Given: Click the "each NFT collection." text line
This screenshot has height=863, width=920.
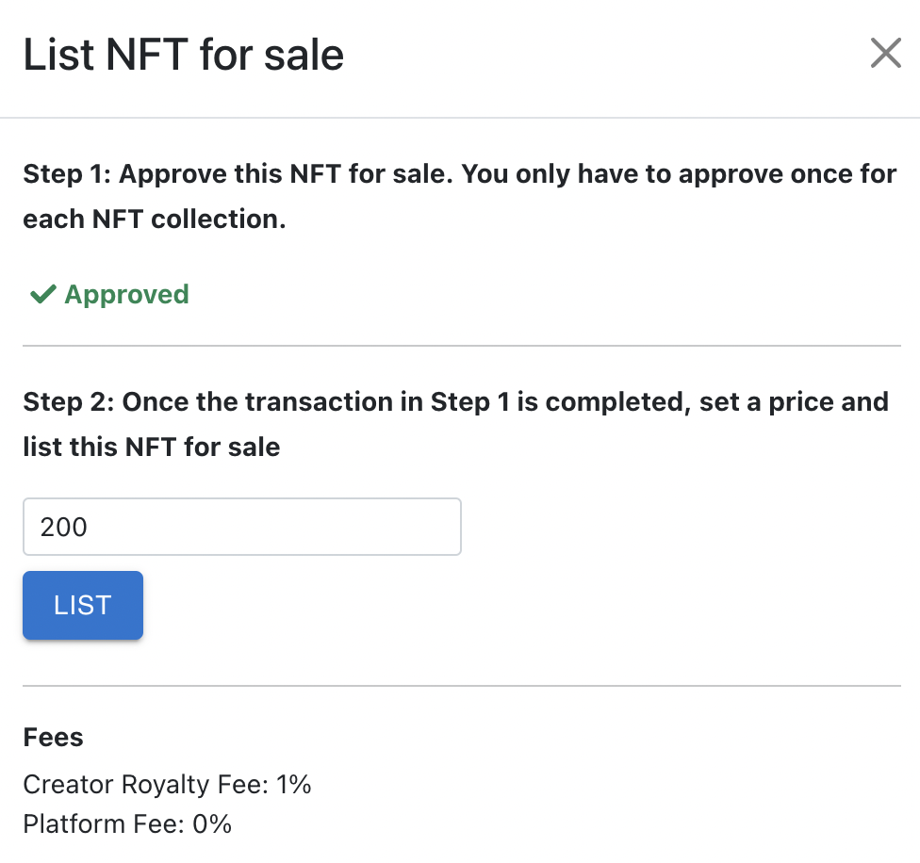Looking at the screenshot, I should (x=154, y=219).
